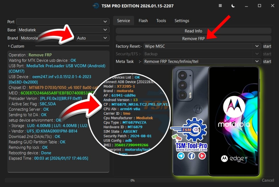Start the Factory Reset task
Screen dimensions: 279x187
[267, 46]
